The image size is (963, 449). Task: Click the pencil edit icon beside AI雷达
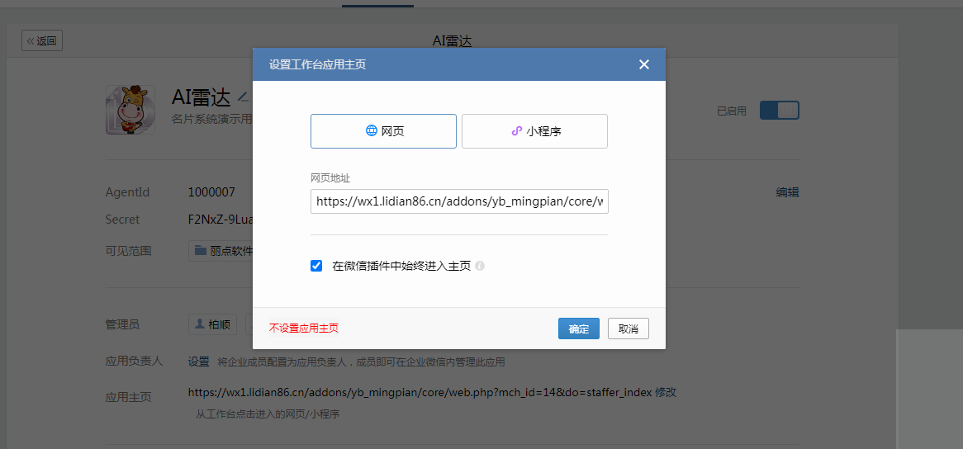pos(243,97)
